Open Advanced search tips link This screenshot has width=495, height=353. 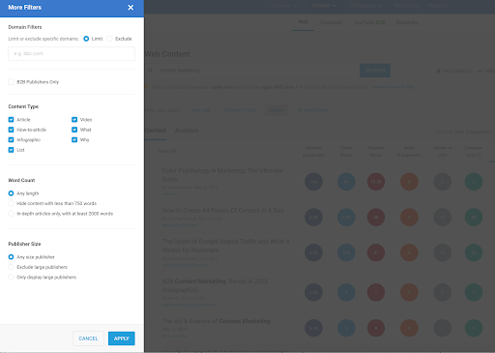[393, 87]
